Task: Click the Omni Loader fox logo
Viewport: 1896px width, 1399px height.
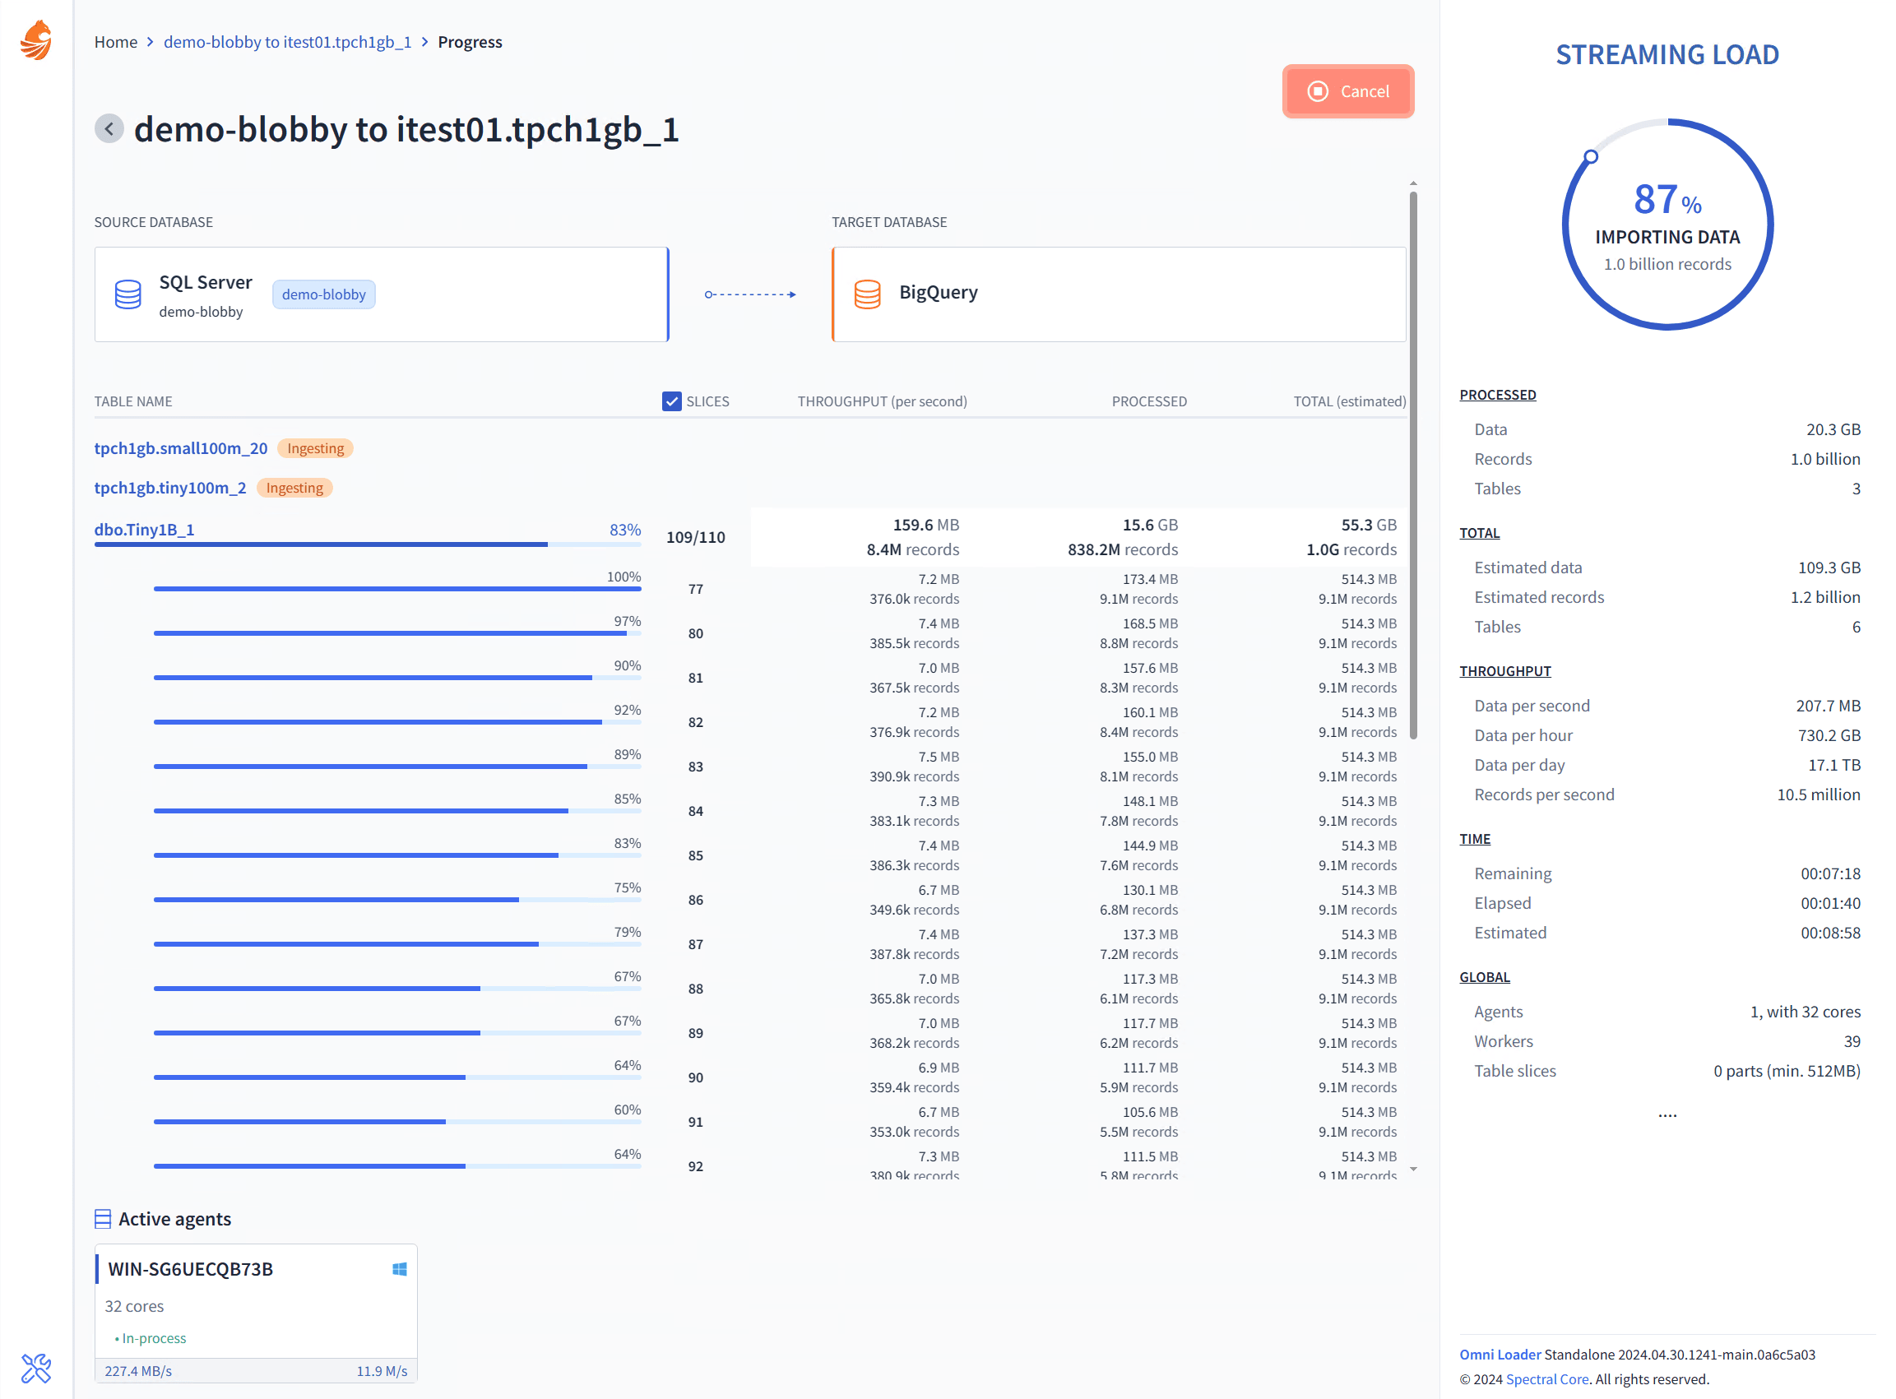Action: (35, 40)
